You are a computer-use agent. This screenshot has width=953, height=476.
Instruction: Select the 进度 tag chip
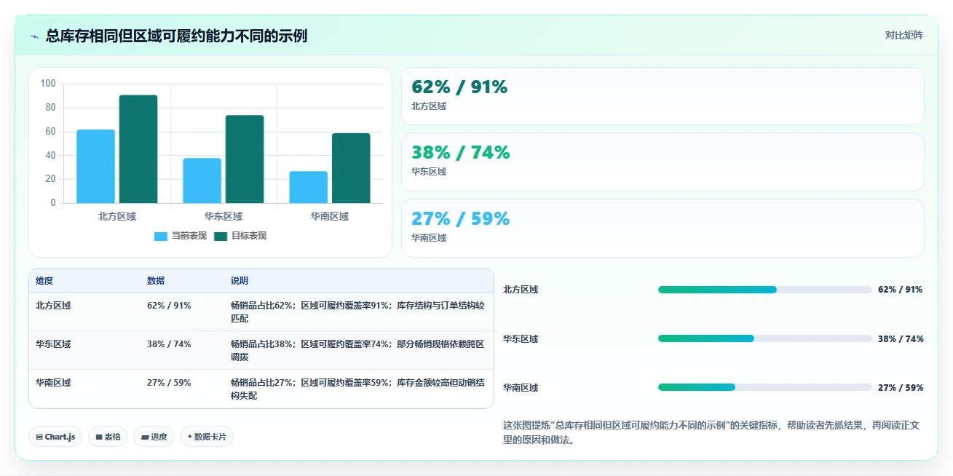[x=154, y=437]
